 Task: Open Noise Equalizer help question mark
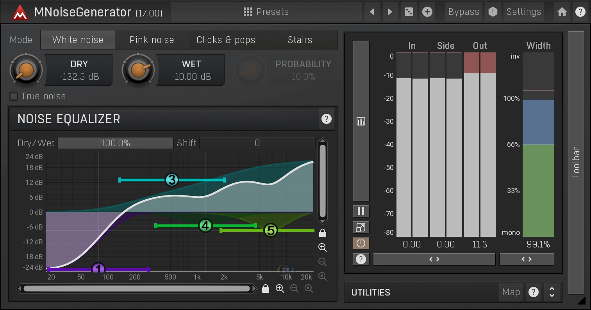[x=326, y=119]
